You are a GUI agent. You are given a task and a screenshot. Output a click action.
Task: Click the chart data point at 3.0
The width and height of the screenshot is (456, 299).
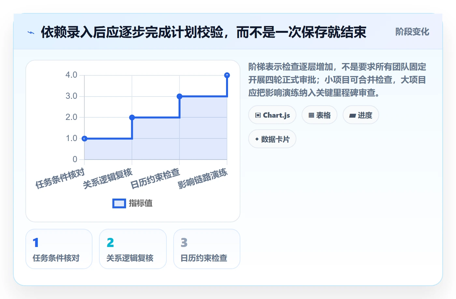(x=179, y=96)
